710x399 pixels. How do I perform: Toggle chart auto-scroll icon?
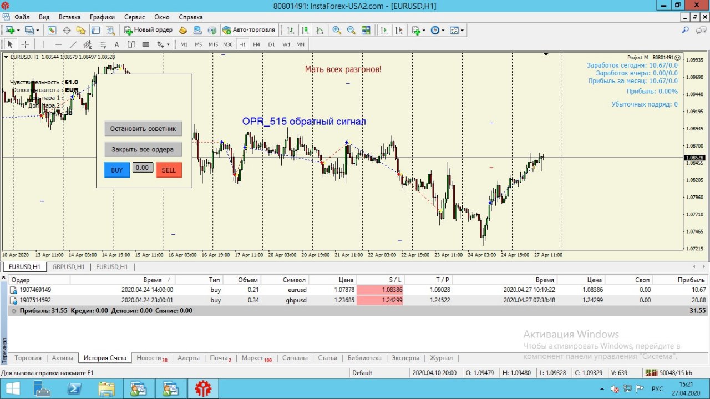click(x=383, y=30)
